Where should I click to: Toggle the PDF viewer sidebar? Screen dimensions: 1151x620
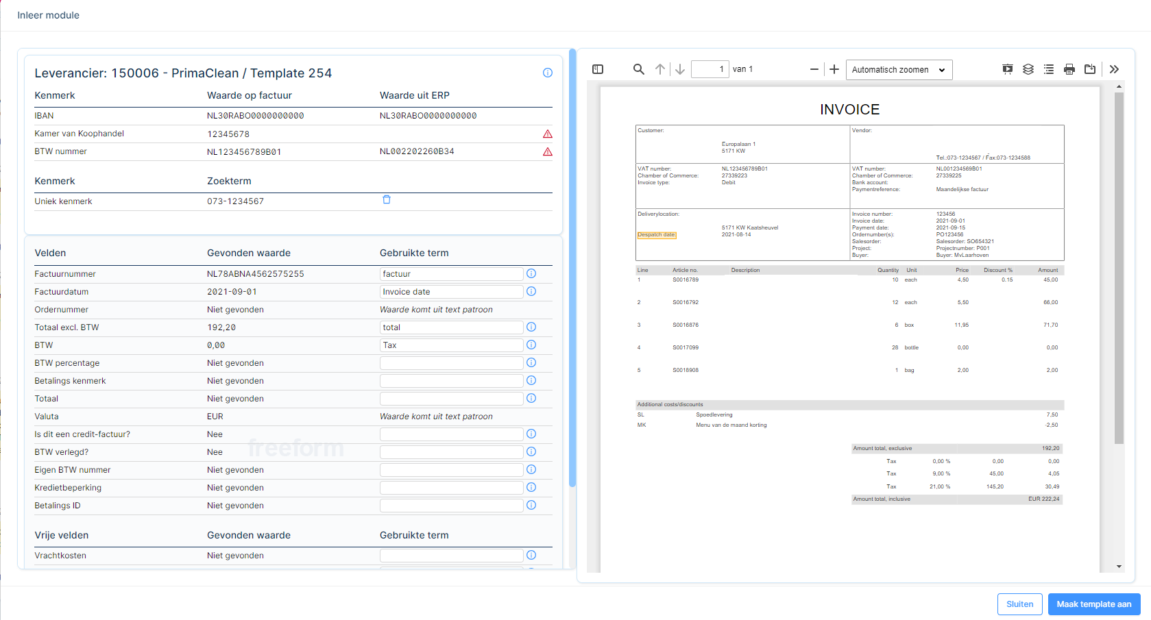tap(598, 69)
